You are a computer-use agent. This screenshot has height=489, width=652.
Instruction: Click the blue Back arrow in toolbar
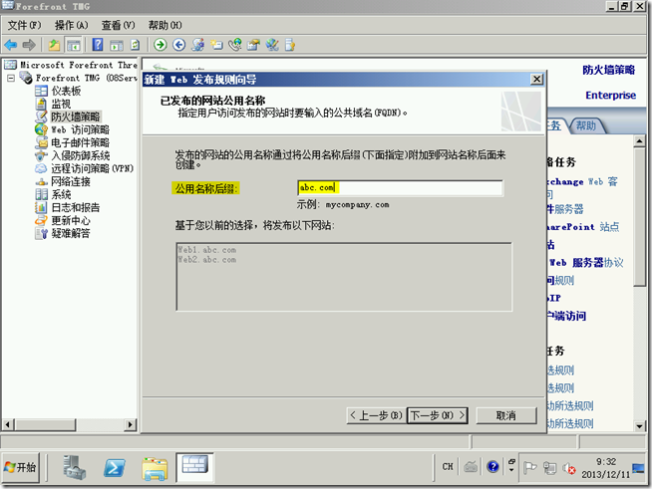(x=10, y=45)
